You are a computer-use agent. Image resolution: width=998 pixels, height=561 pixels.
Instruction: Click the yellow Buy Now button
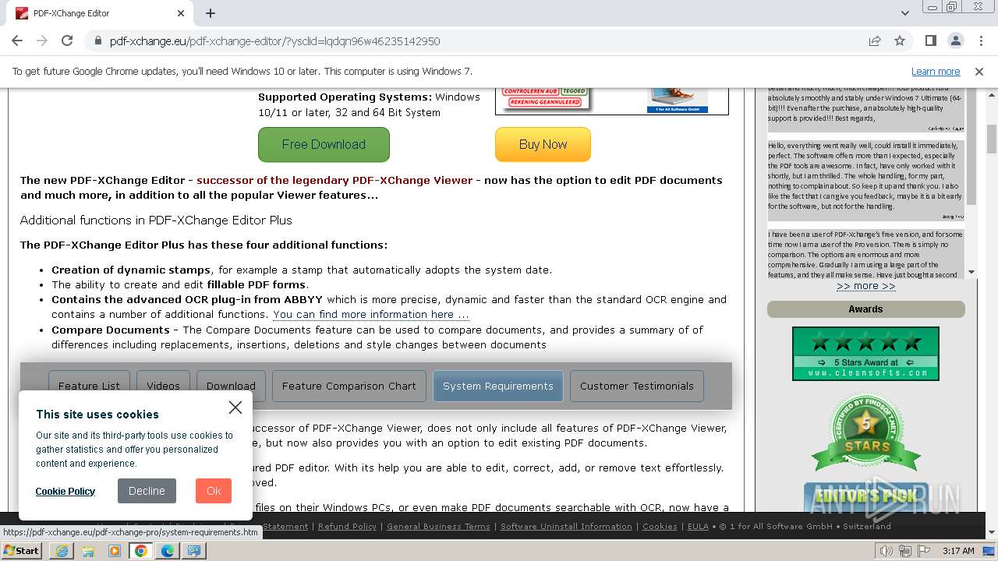[543, 144]
